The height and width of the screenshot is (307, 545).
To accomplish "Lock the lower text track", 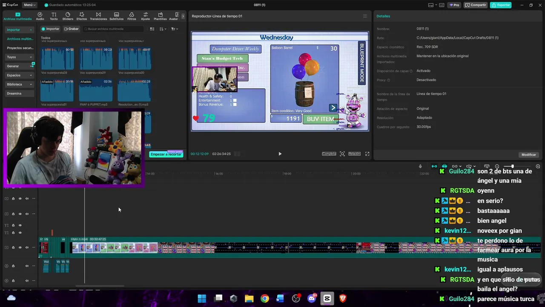I will (x=13, y=232).
